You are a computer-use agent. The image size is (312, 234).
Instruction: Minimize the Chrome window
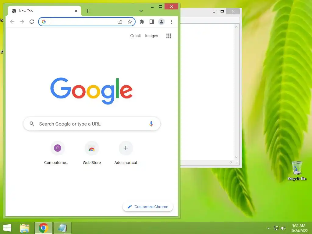(x=152, y=7)
